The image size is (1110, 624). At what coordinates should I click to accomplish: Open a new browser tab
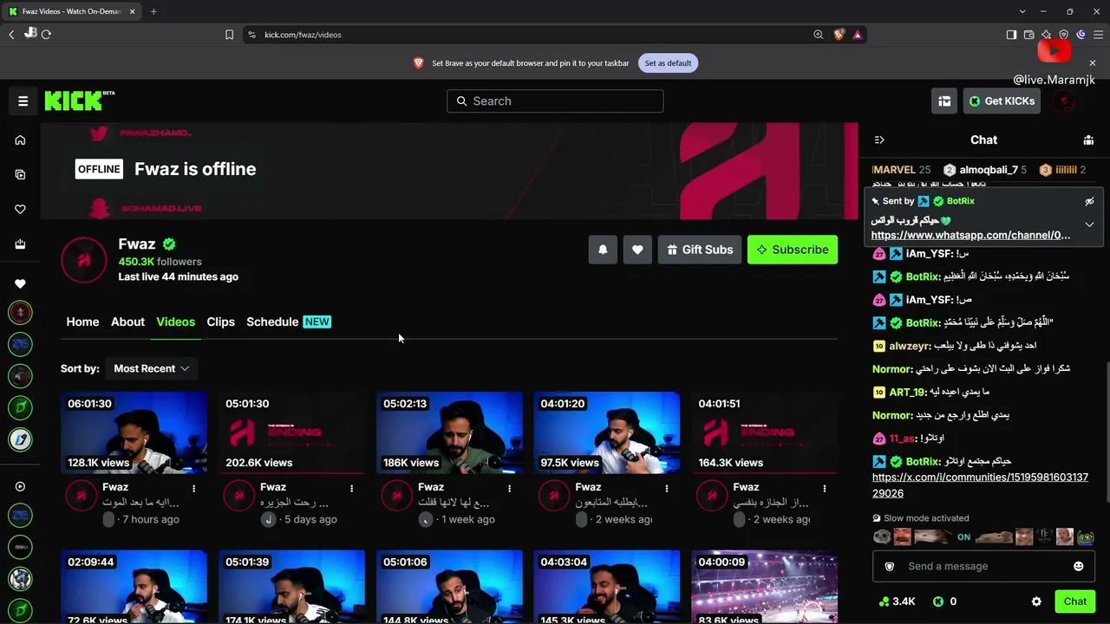(153, 11)
